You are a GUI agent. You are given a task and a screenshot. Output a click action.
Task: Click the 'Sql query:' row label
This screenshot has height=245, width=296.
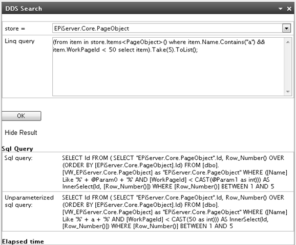[18, 158]
